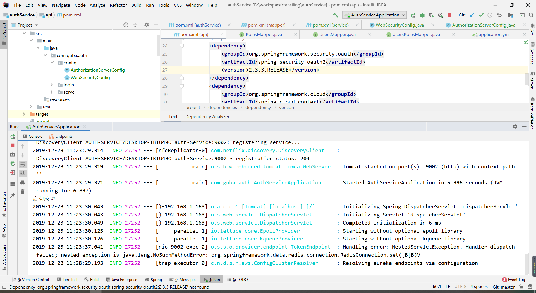Open the Analyze menu
536x293 pixels.
click(97, 5)
